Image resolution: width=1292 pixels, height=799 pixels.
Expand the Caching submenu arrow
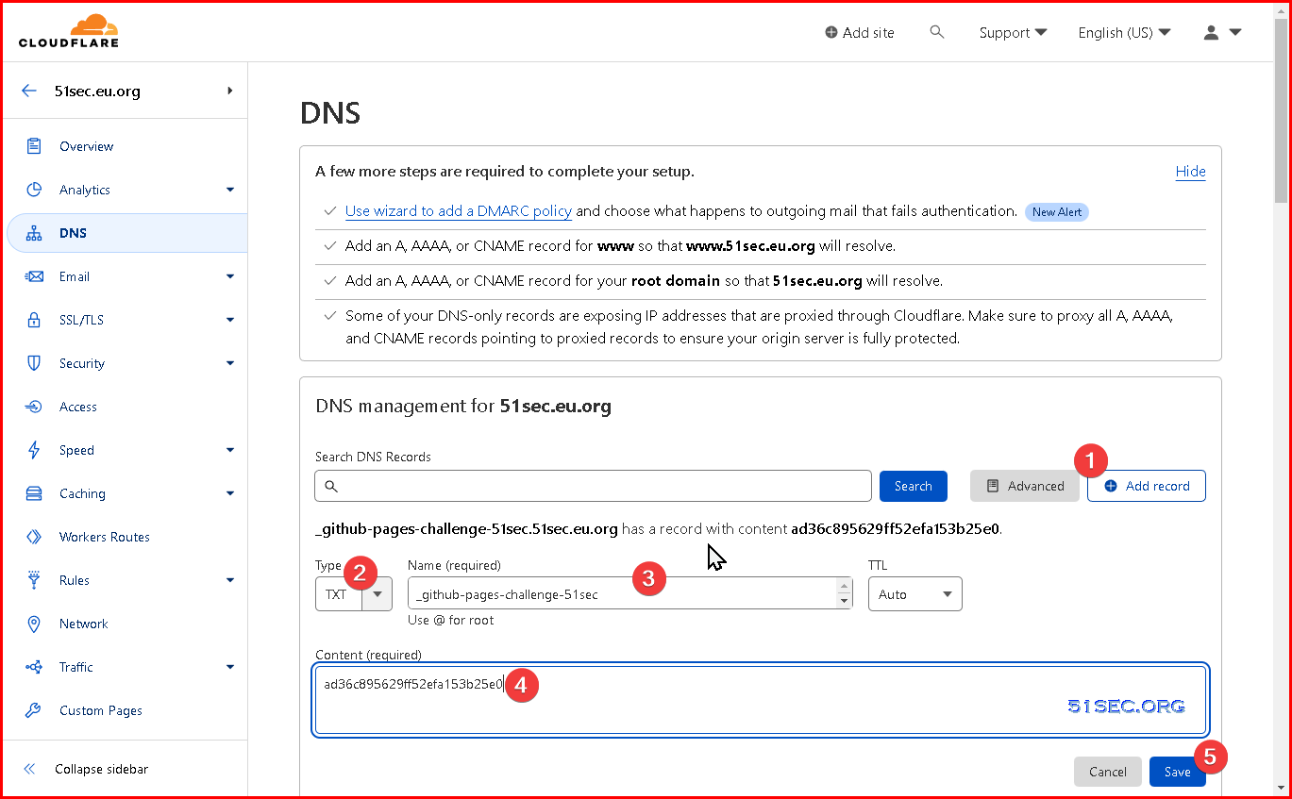(230, 493)
